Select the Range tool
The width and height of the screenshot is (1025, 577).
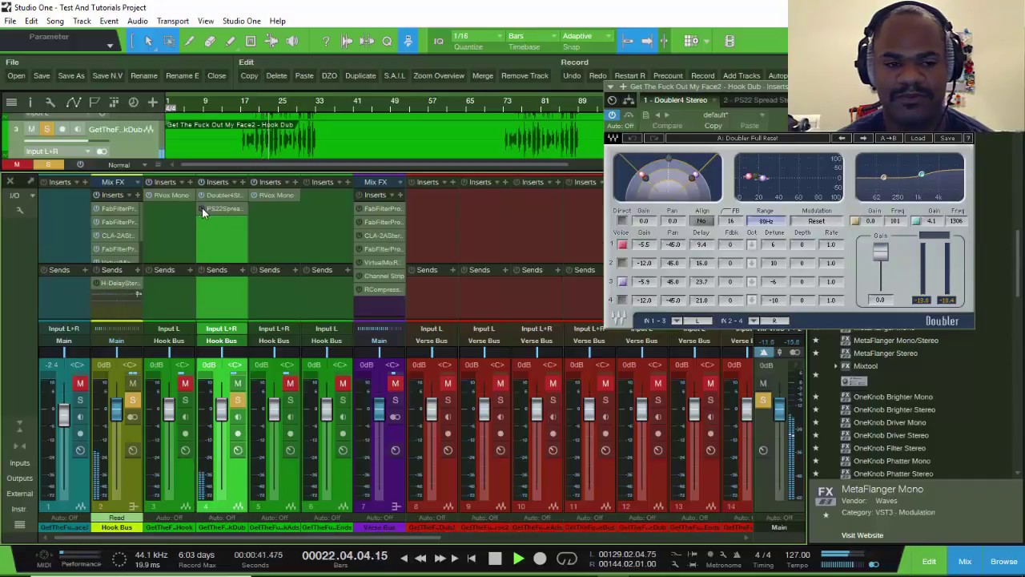[x=169, y=41]
